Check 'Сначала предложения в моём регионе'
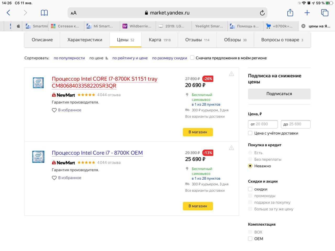Screen dimensions: 335x251 click(x=192, y=58)
